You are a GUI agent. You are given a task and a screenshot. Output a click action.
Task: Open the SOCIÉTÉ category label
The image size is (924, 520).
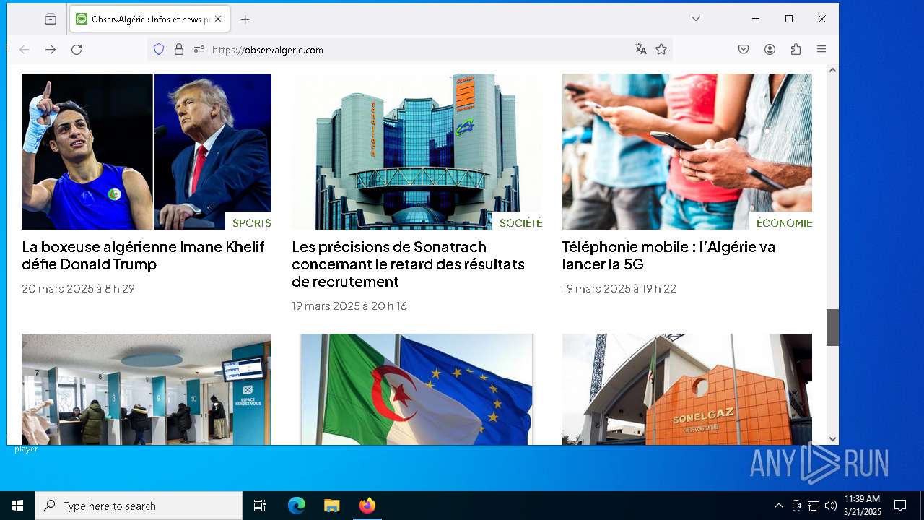(520, 223)
